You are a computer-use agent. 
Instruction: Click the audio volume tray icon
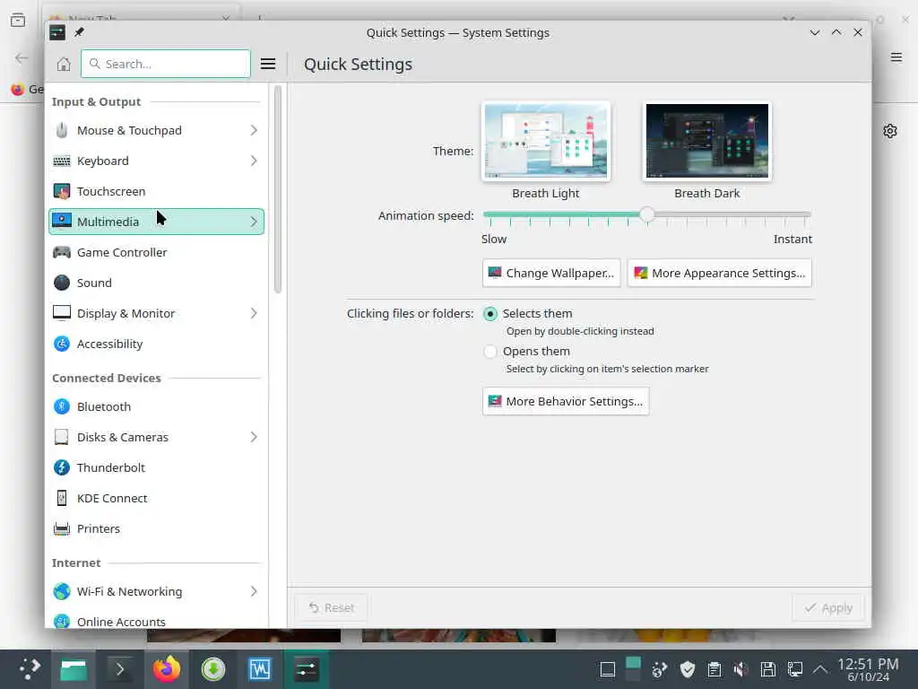tap(741, 669)
